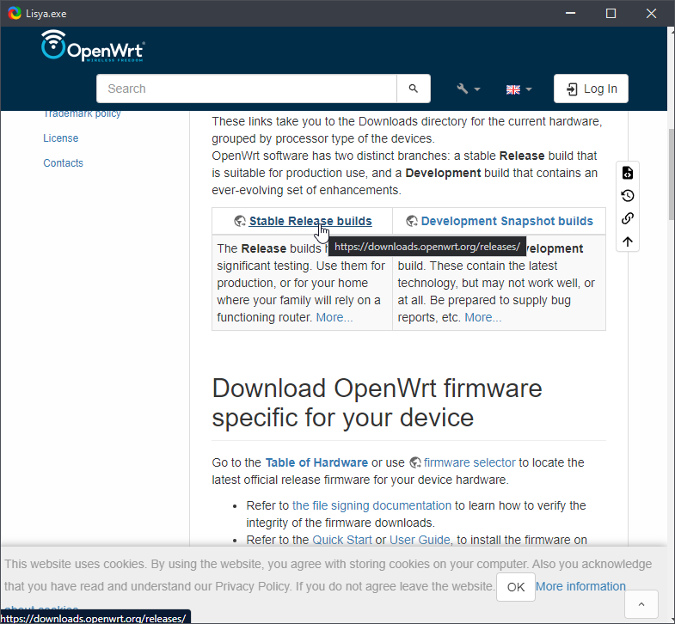675x624 pixels.
Task: Click the Log In button
Action: (591, 89)
